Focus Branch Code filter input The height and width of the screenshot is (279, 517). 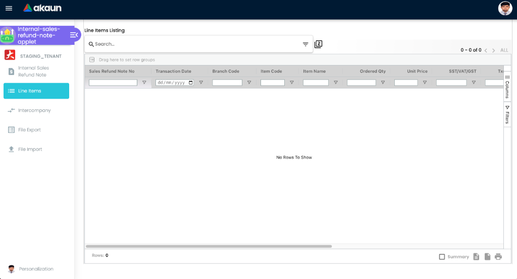click(x=227, y=83)
